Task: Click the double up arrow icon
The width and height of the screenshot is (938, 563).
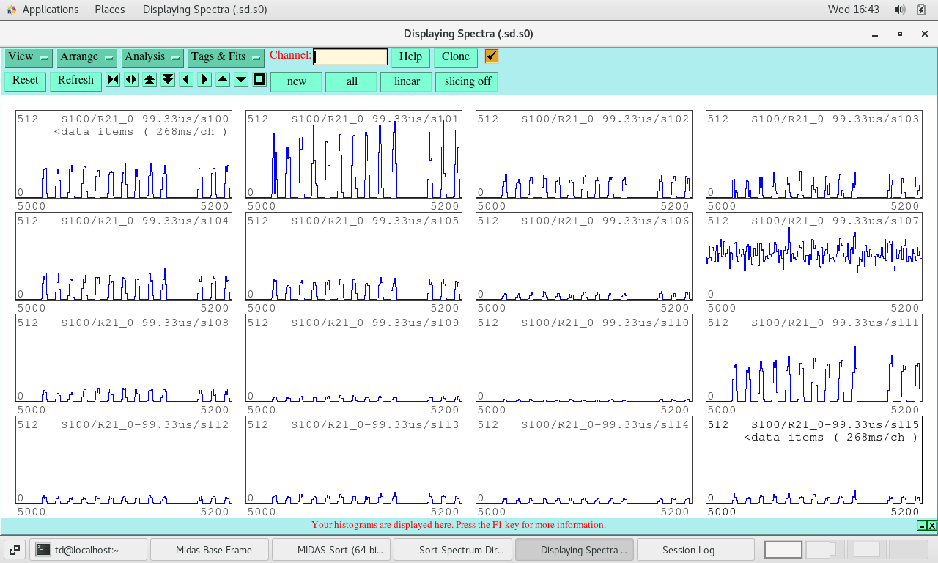Action: point(149,80)
